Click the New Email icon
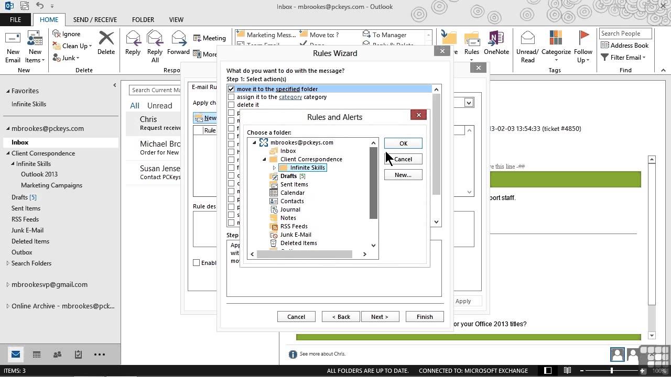Image resolution: width=671 pixels, height=377 pixels. [13, 46]
